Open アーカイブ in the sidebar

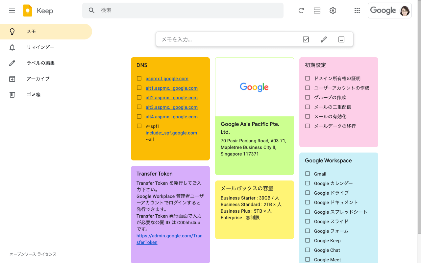coord(46,79)
